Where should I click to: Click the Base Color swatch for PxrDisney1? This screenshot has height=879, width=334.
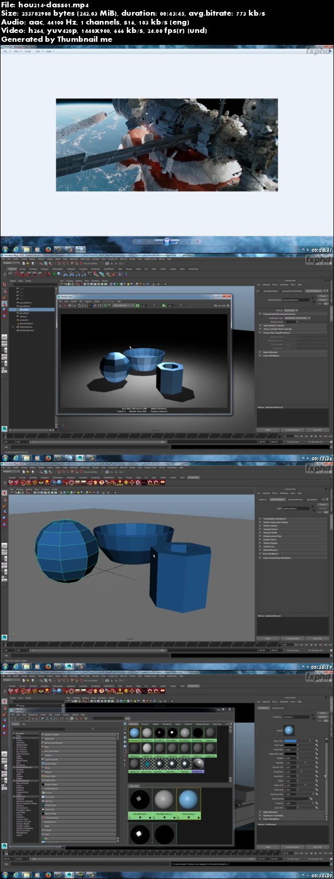pos(290,741)
